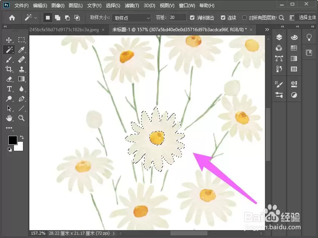Open the 3D materials panel icon

[294, 84]
